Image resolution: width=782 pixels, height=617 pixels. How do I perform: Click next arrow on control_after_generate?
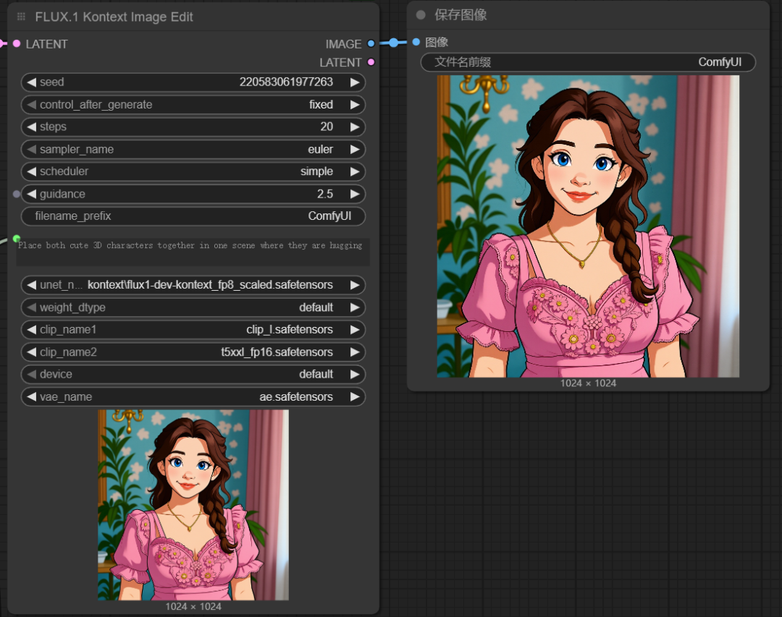pos(355,105)
